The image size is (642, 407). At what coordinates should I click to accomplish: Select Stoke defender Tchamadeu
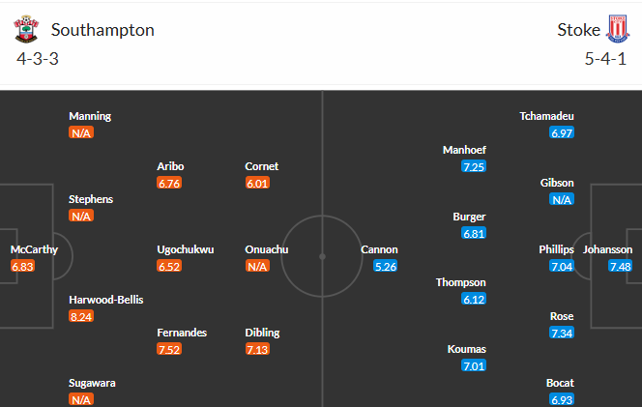(x=546, y=116)
